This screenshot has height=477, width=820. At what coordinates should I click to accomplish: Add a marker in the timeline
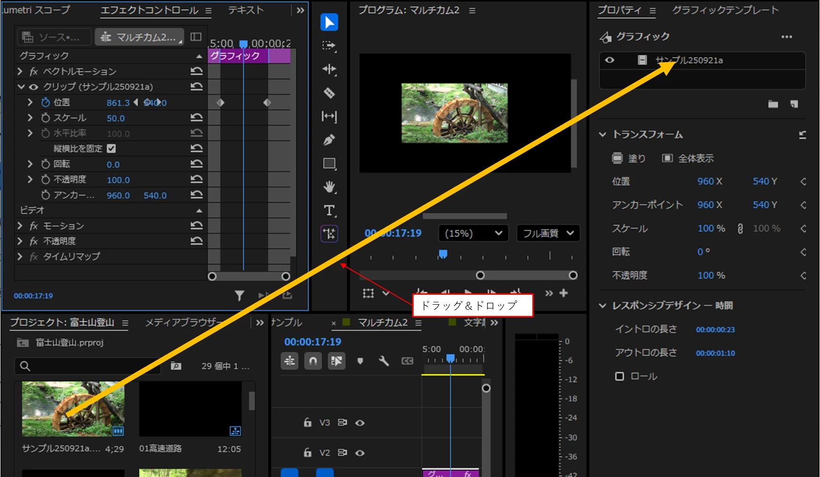tap(360, 361)
